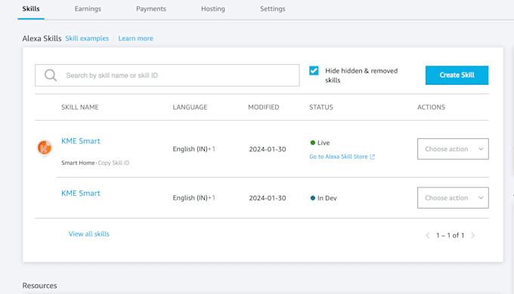Open Choose action dropdown for In Dev skill
Viewport: 514px width, 294px height.
click(x=453, y=198)
